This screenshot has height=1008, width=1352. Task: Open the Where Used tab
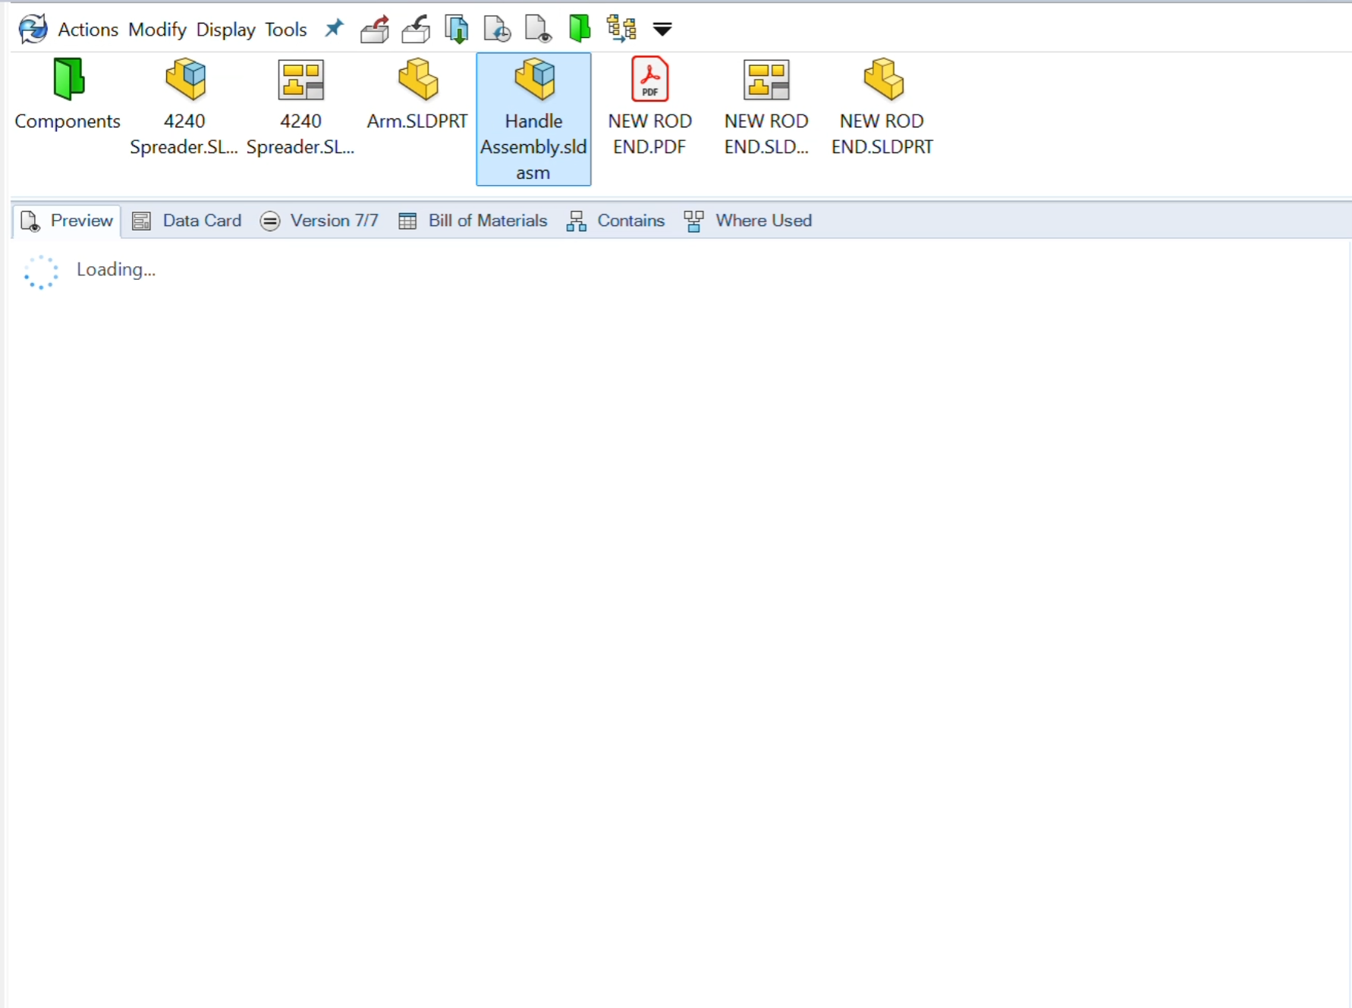coord(748,221)
